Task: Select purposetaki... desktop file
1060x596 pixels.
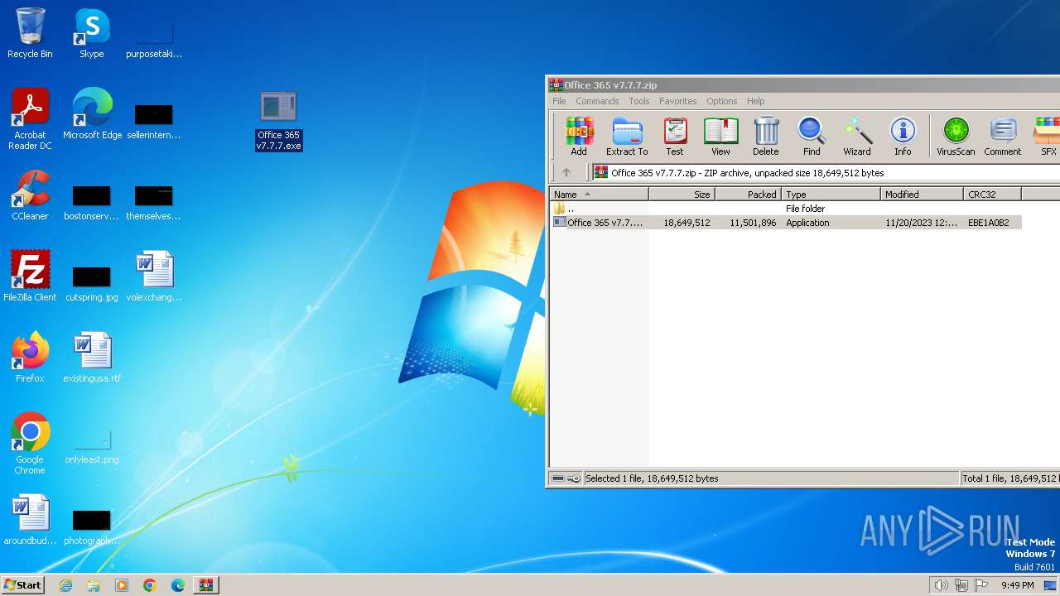Action: pos(154,39)
